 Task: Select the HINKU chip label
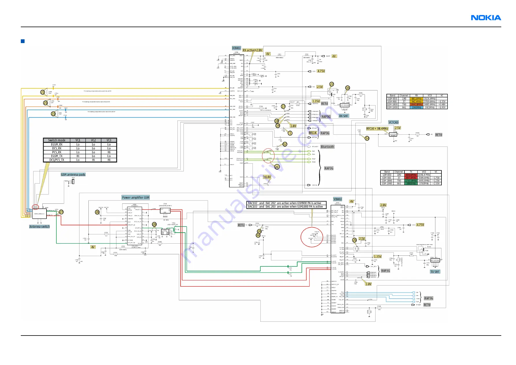(x=236, y=48)
